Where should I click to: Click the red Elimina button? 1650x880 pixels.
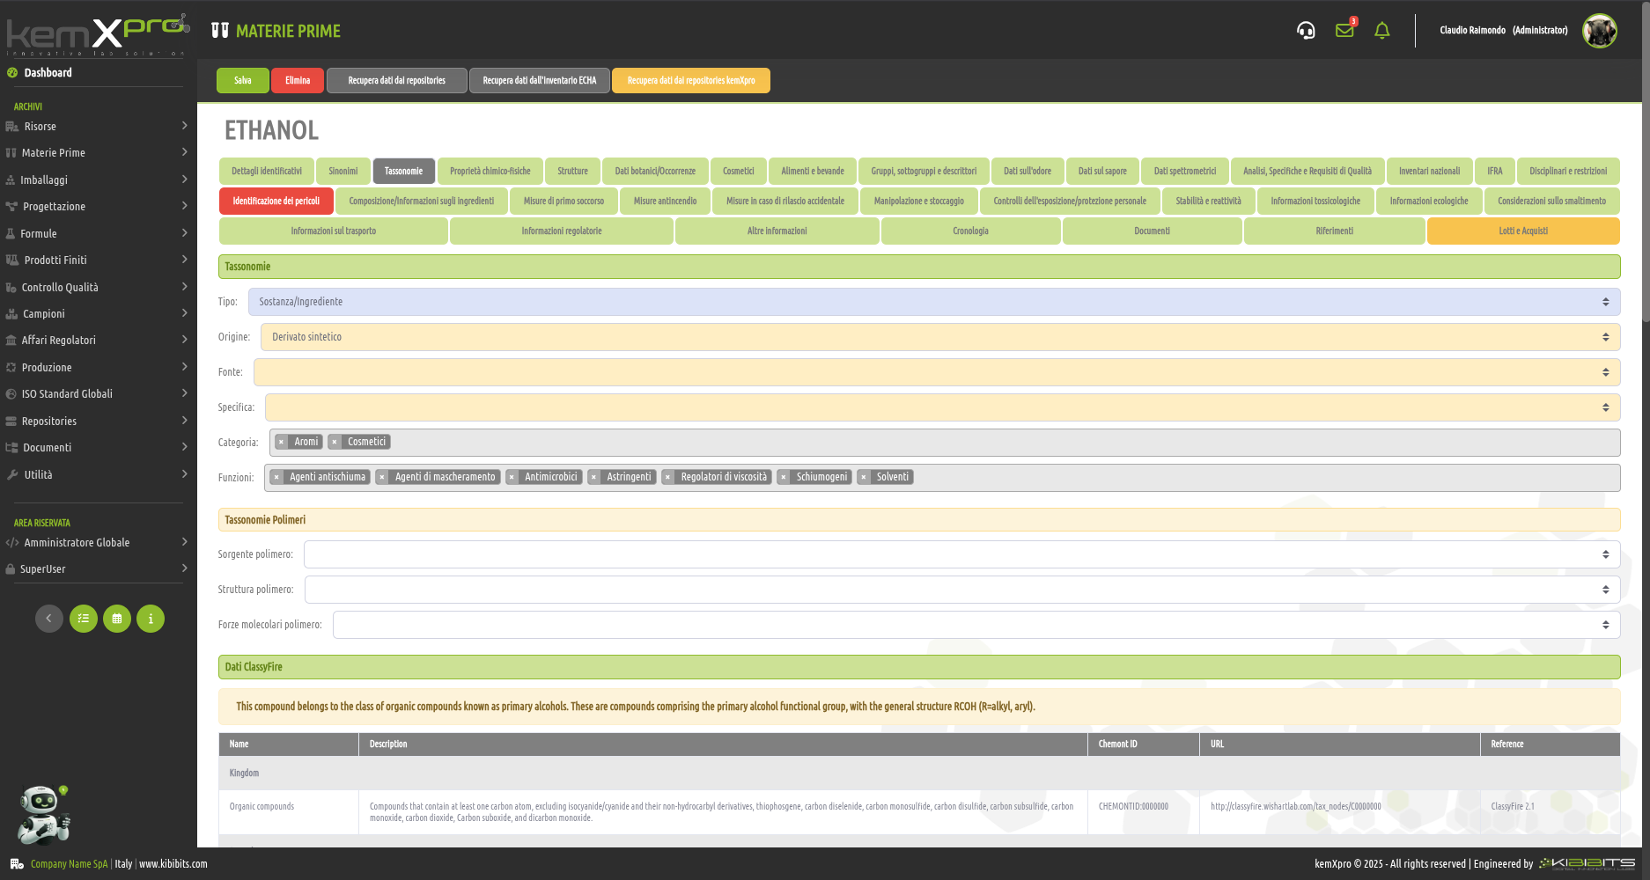point(298,80)
